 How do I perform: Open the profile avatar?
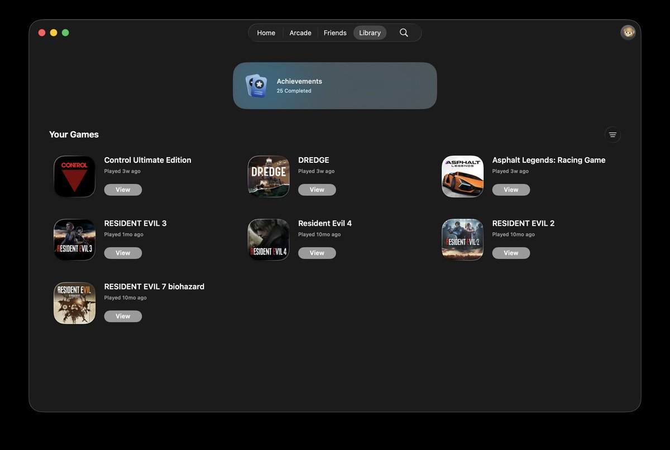628,32
